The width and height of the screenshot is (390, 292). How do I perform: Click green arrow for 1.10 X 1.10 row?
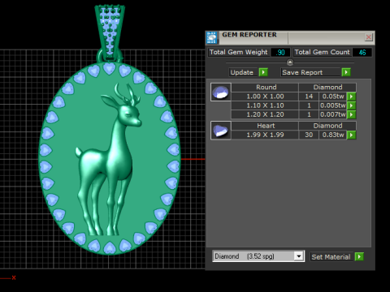pos(351,105)
